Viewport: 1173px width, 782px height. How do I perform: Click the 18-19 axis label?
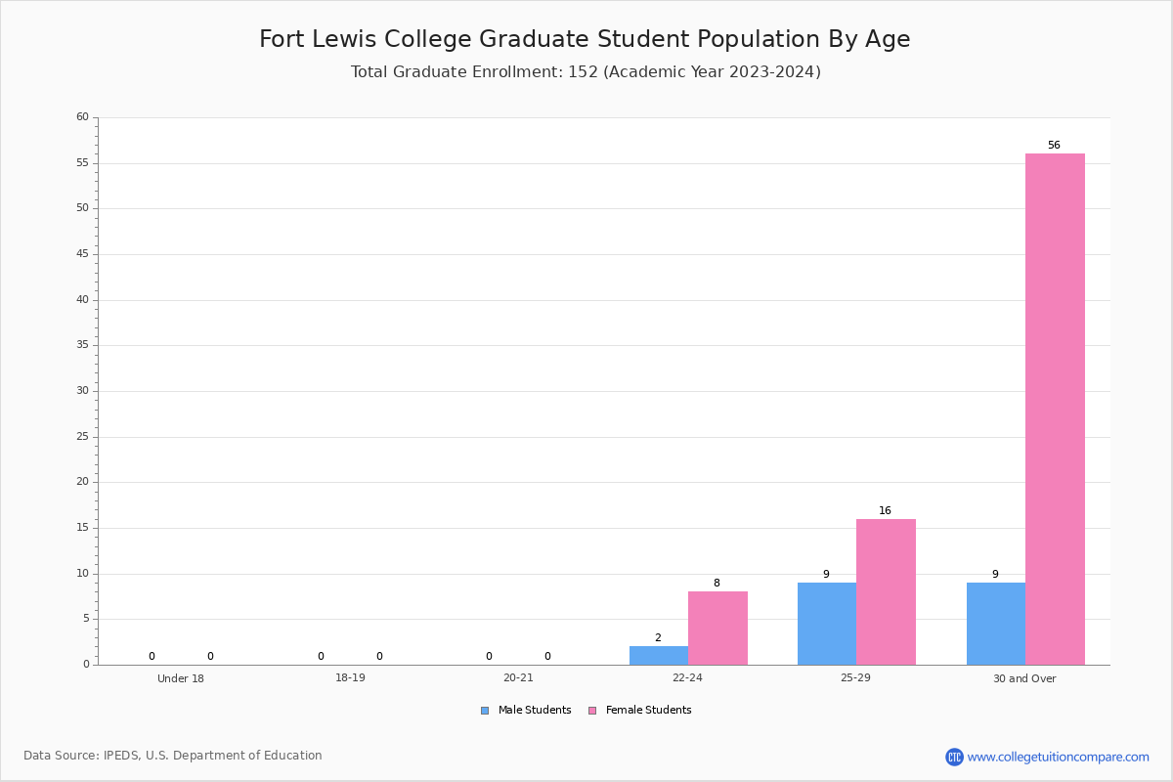350,678
